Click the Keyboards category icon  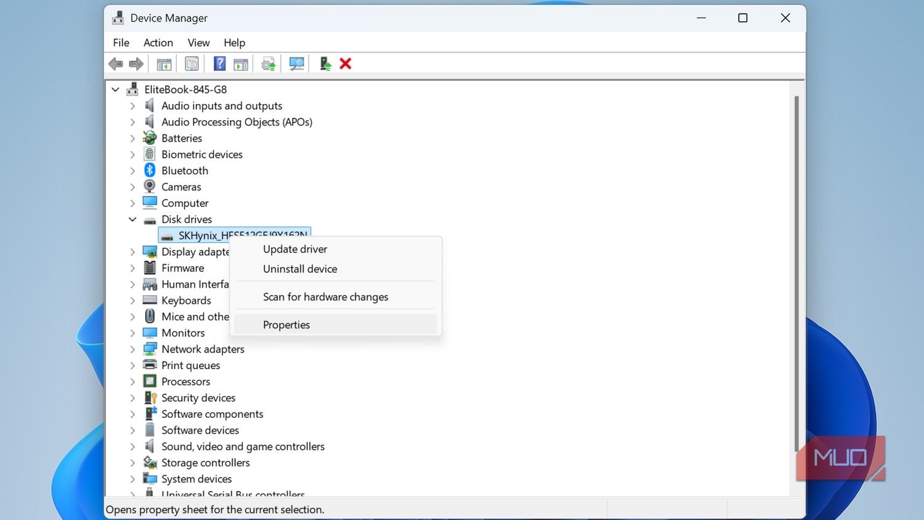pos(150,300)
